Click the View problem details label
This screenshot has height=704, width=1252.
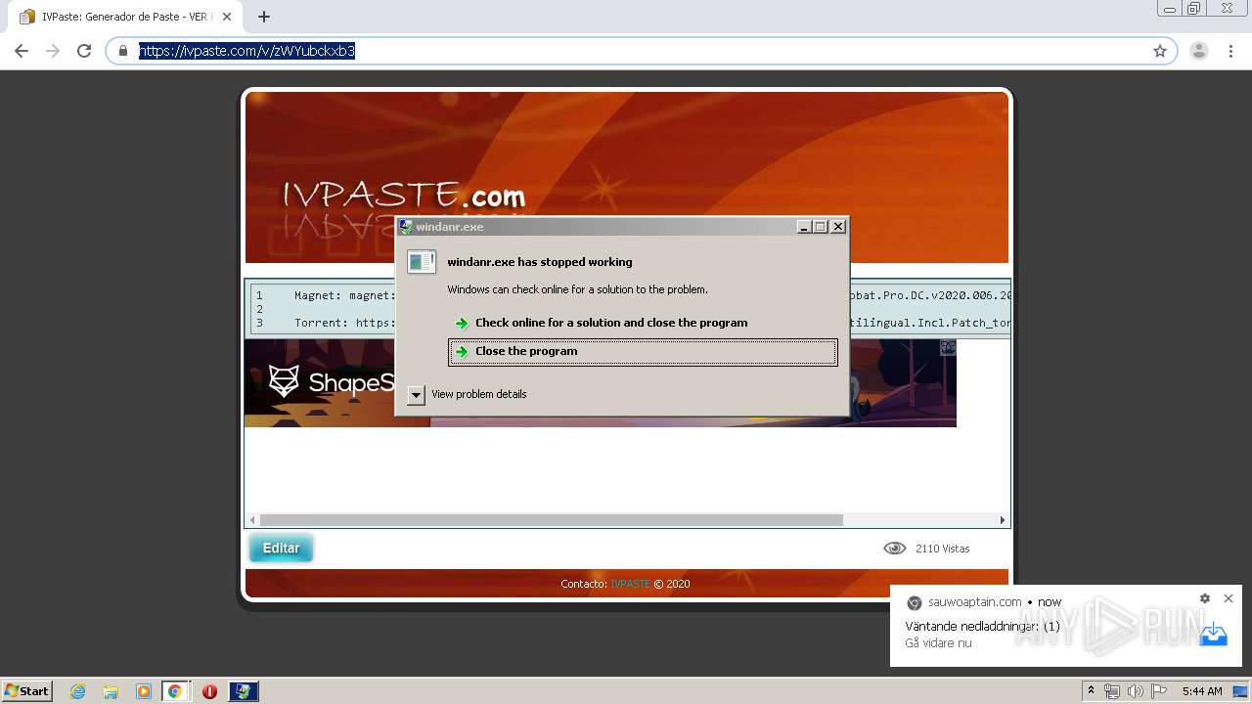coord(479,394)
